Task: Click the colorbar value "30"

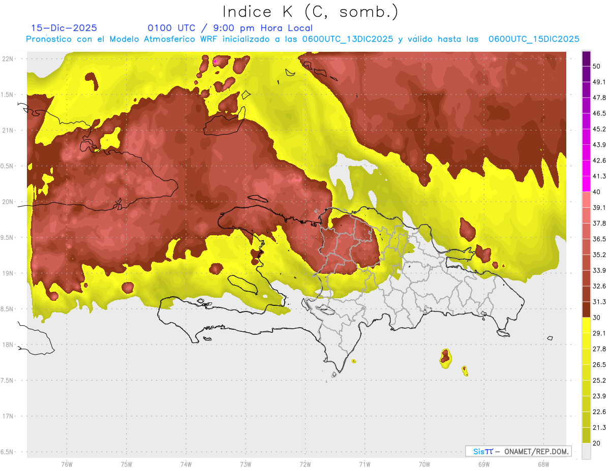Action: click(x=597, y=317)
